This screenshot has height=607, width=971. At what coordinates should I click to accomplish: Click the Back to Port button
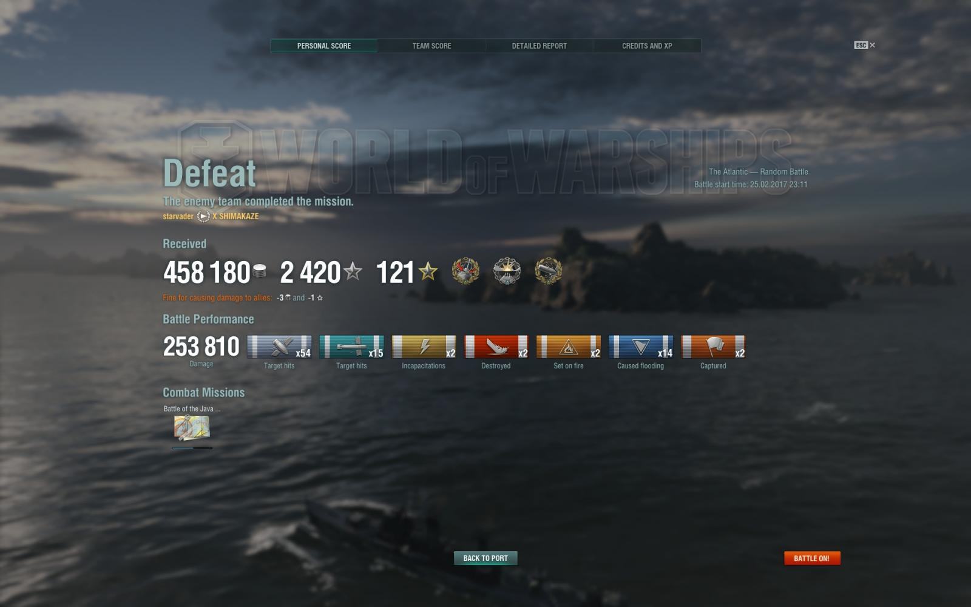tap(486, 558)
